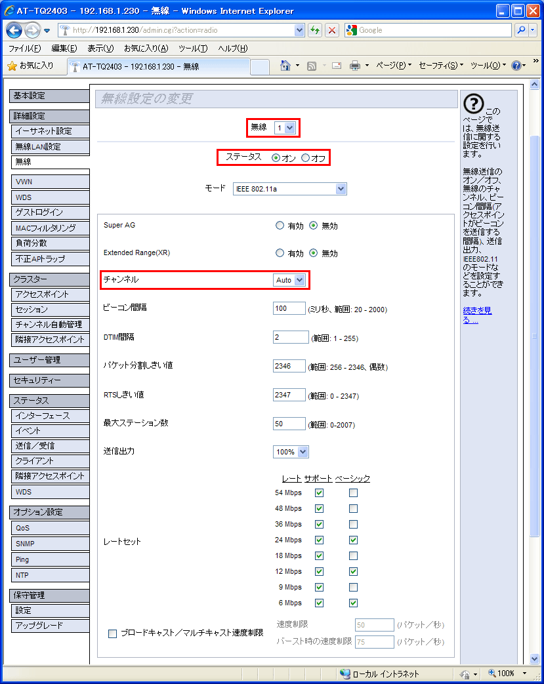Screen dimensions: 544x684
Task: Enable Super AG 有効 radio
Action: pos(280,226)
